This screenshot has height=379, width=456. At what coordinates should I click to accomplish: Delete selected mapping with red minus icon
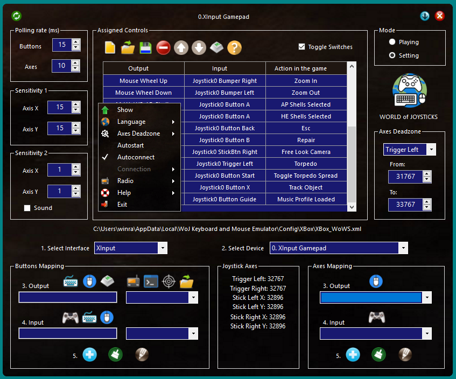tap(163, 48)
